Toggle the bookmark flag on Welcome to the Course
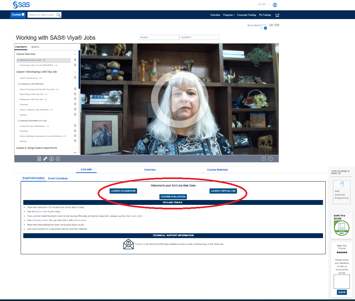 pyautogui.click(x=75, y=60)
